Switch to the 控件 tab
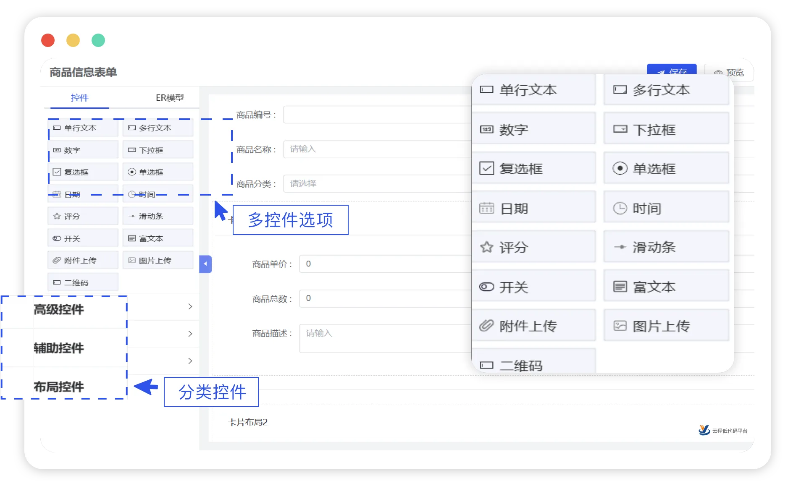 79,98
